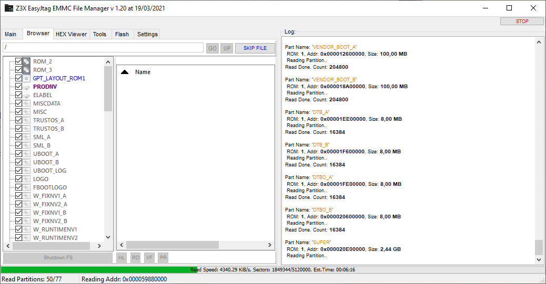The width and height of the screenshot is (546, 284).
Task: Click the Z3X app icon in title bar
Action: 9,8
